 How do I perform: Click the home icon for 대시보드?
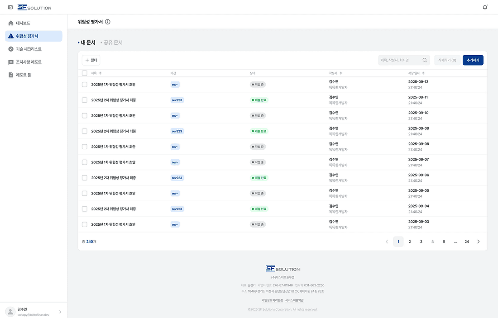(x=11, y=23)
